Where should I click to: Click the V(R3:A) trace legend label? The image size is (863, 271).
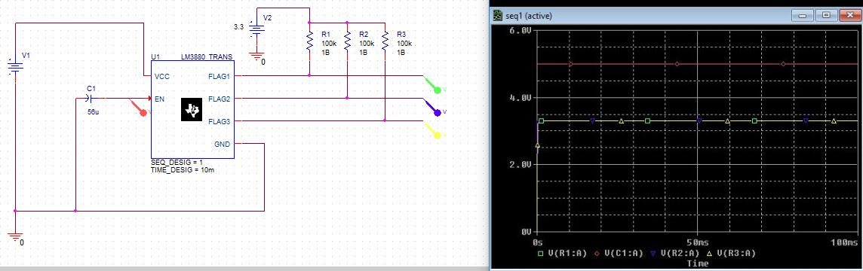click(x=736, y=253)
